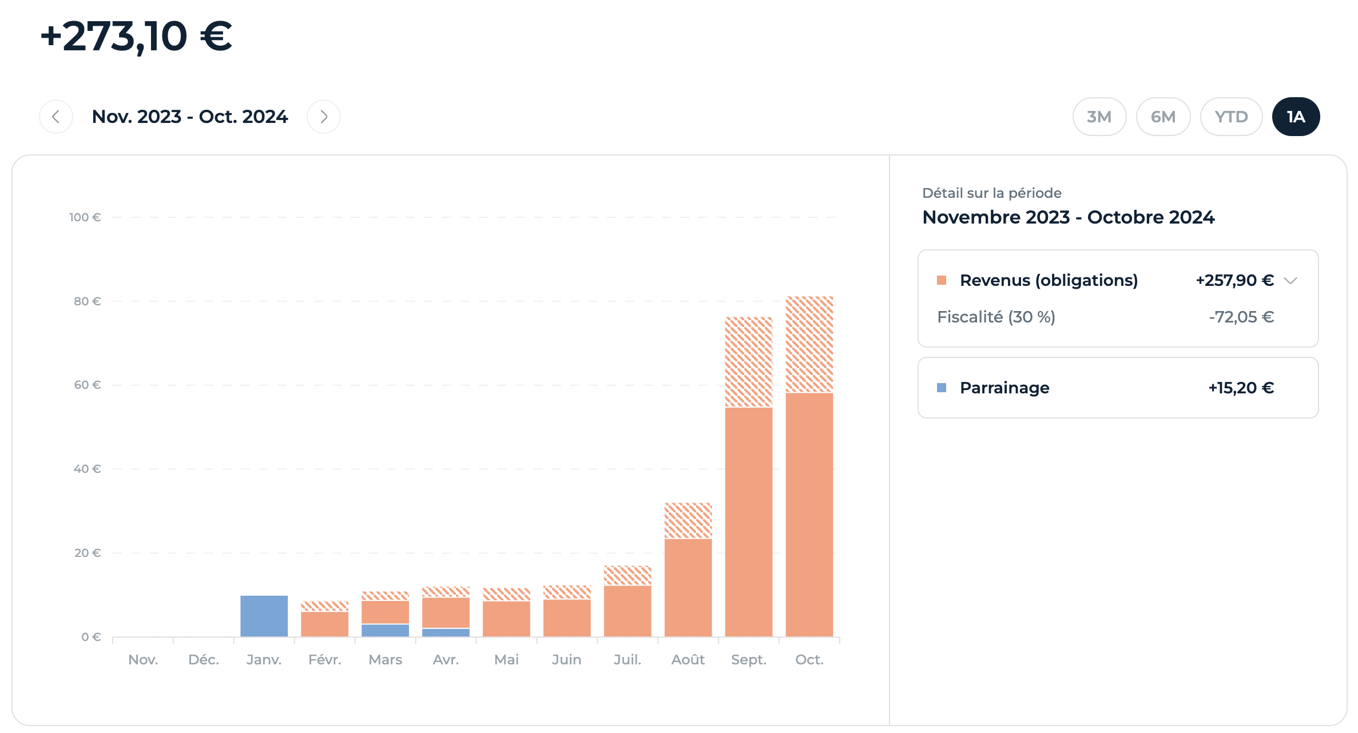
Task: Click the '+273,10 €' total amount
Action: (137, 37)
